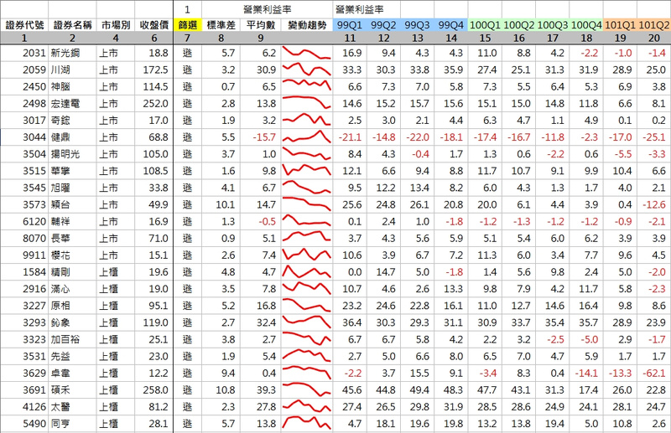Open the trend sparkline in 新光鋼 row

[x=306, y=53]
